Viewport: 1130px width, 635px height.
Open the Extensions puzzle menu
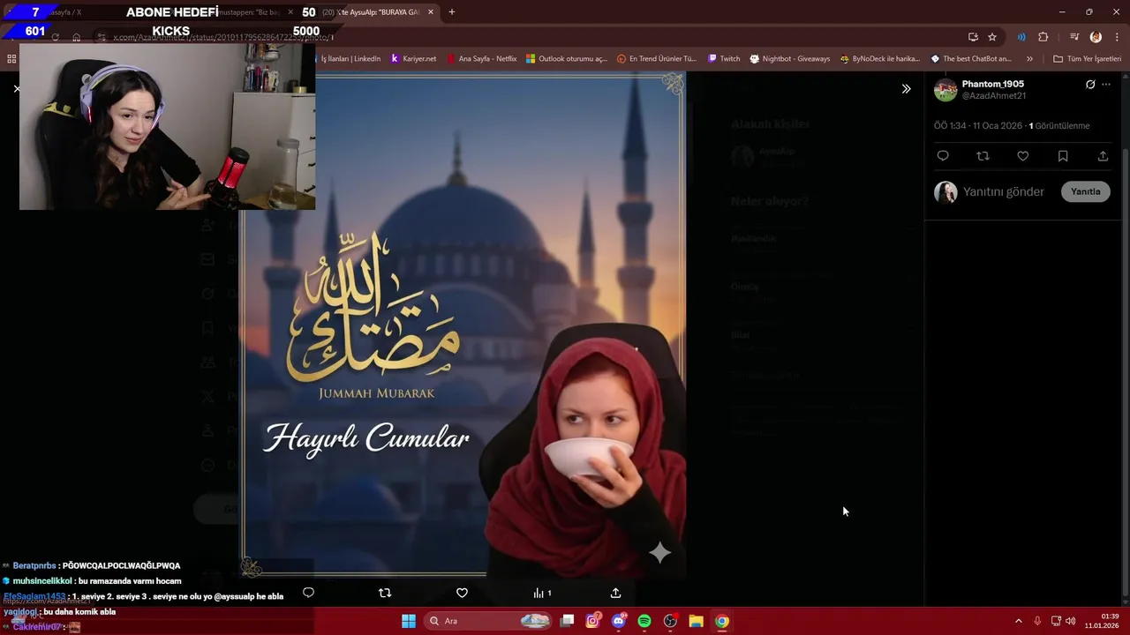click(x=1043, y=37)
